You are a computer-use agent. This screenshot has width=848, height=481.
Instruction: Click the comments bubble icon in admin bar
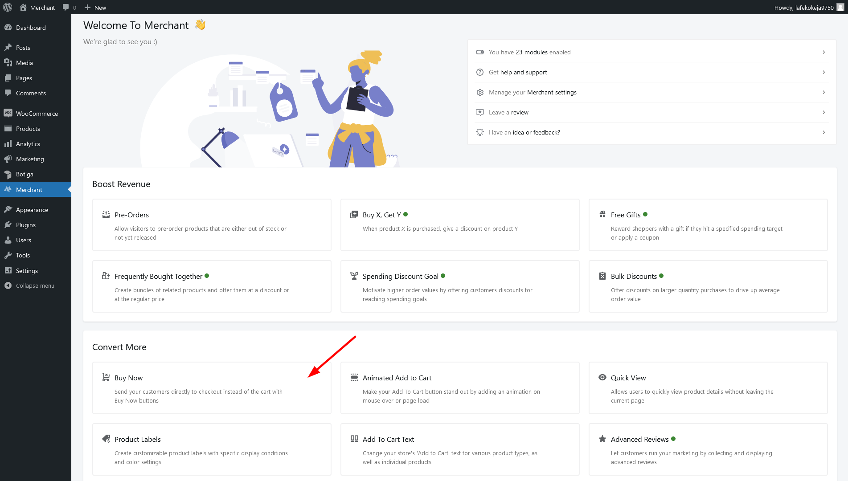coord(66,7)
